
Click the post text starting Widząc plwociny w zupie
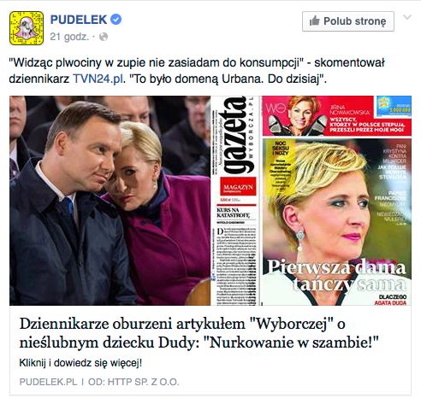pos(197,71)
